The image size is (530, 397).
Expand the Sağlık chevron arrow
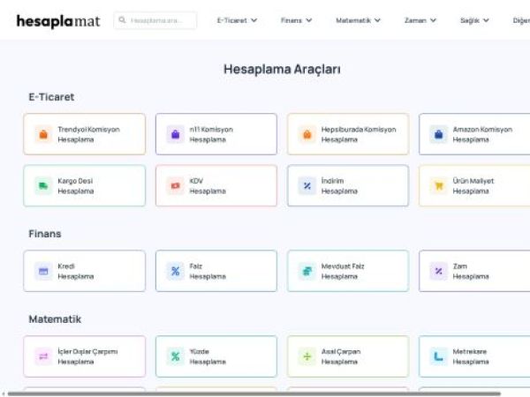pyautogui.click(x=486, y=20)
